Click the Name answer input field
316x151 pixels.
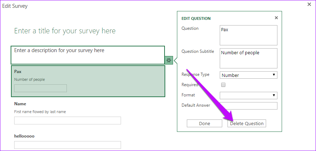67,121
